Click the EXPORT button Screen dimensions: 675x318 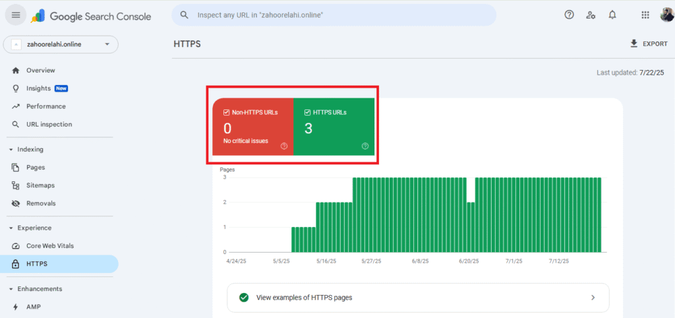(x=649, y=44)
